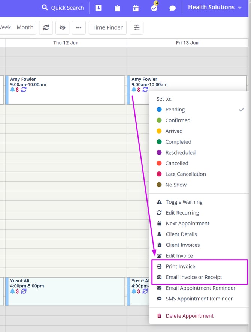Select Print Invoice from context menu

click(x=180, y=266)
